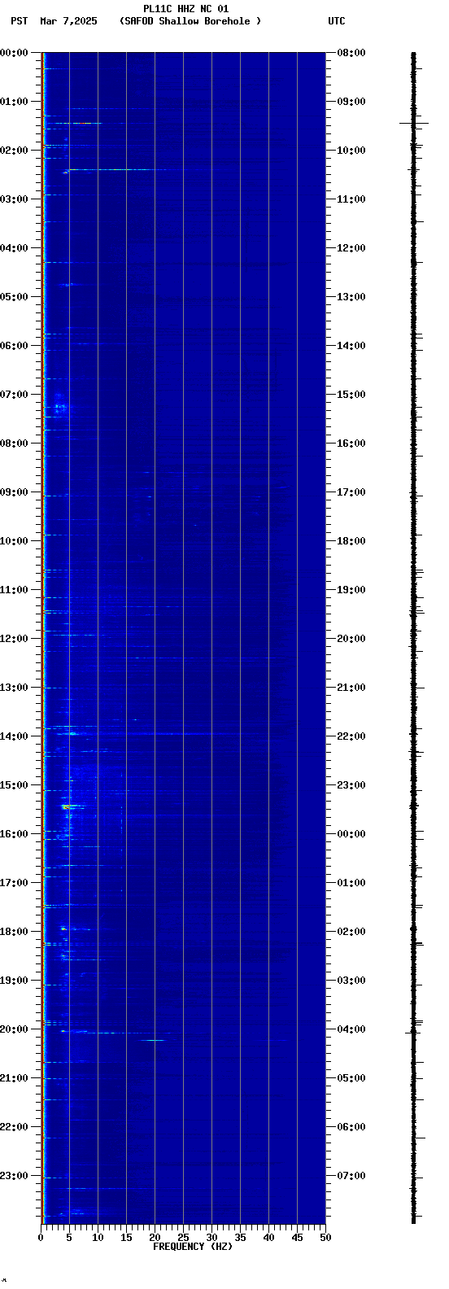Click the 10 Hz frequency tick label

pos(98,1238)
